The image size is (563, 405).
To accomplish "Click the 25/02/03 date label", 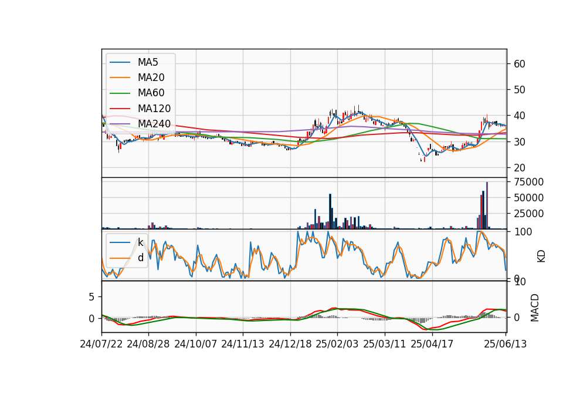I will coord(337,344).
